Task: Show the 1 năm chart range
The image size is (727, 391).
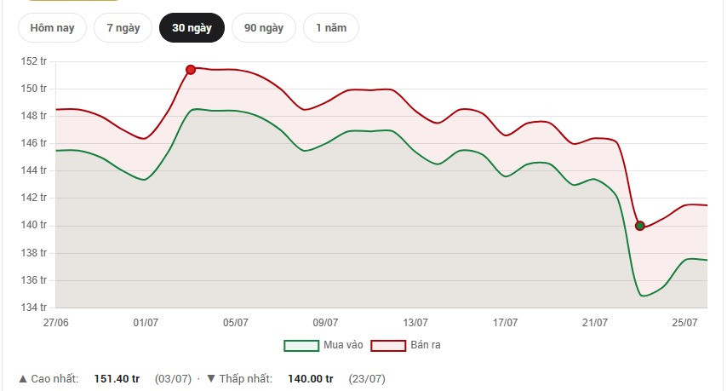Action: click(331, 28)
